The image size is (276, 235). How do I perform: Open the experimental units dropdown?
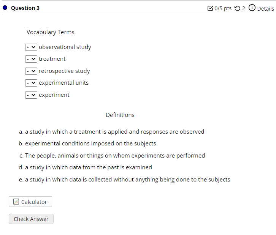pyautogui.click(x=31, y=83)
